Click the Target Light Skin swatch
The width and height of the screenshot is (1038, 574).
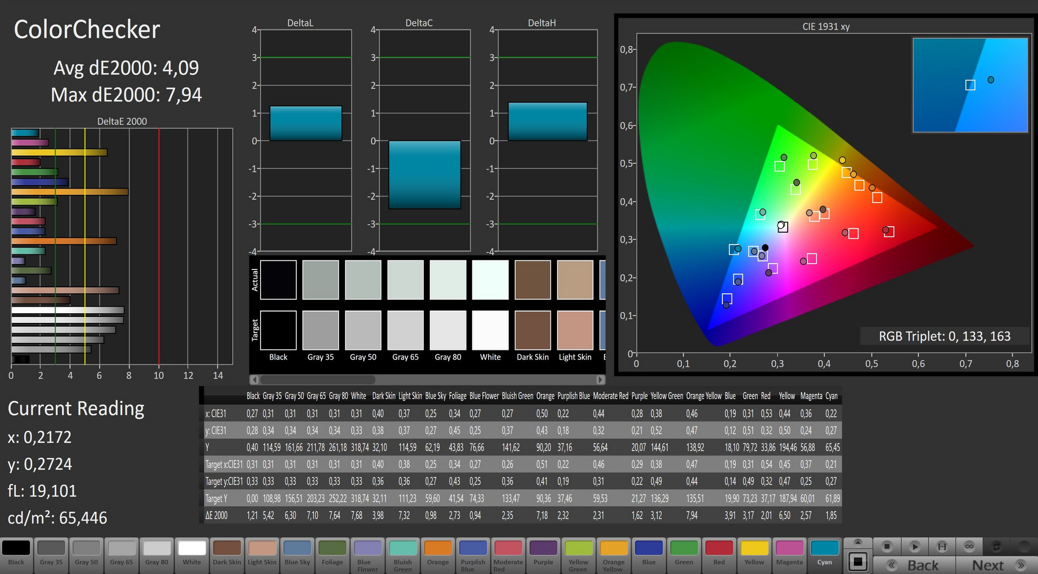click(575, 330)
